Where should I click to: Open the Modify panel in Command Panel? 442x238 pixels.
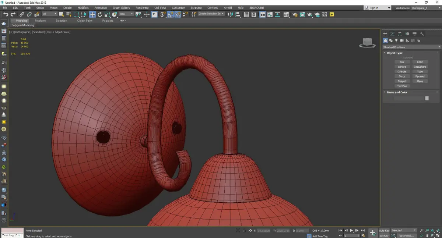[x=392, y=34]
